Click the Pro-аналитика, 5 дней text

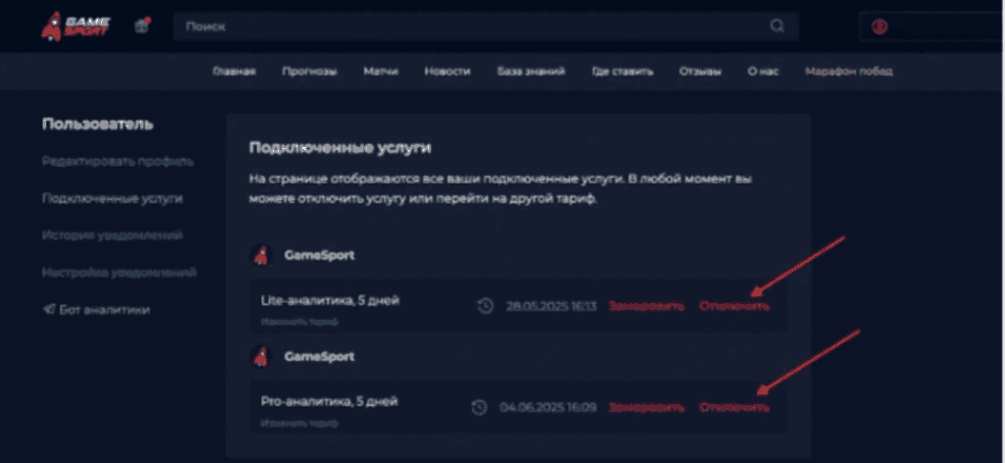tap(330, 401)
